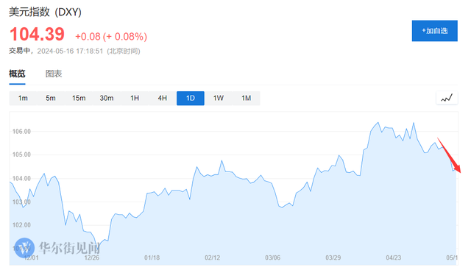
Task: Click the 02/12 date axis label
Action: pos(213,257)
